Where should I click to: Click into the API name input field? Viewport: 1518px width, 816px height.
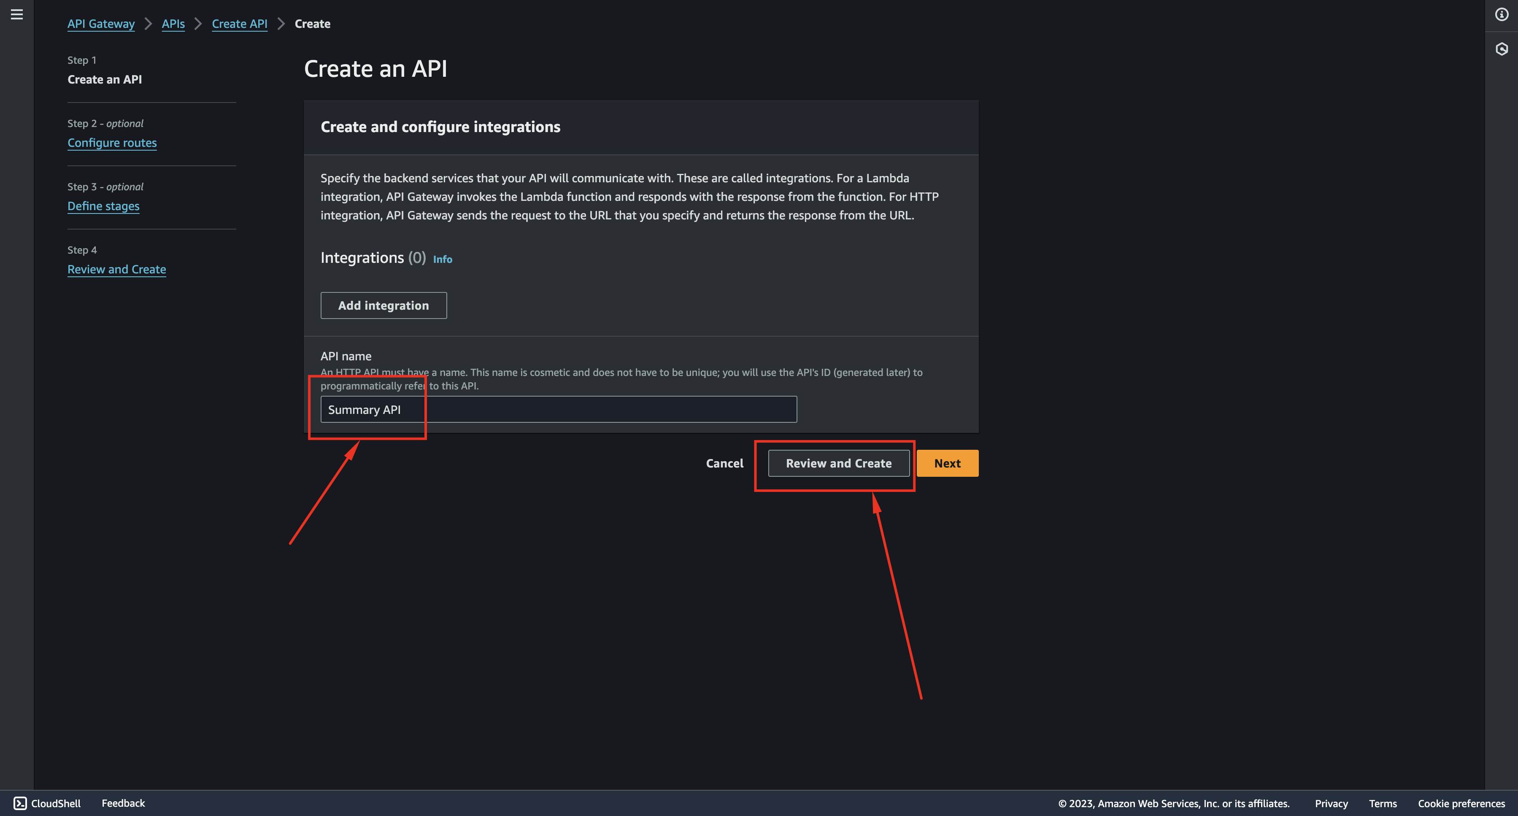click(559, 409)
